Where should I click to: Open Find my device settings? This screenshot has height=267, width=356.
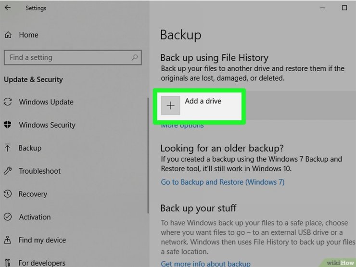pyautogui.click(x=42, y=240)
